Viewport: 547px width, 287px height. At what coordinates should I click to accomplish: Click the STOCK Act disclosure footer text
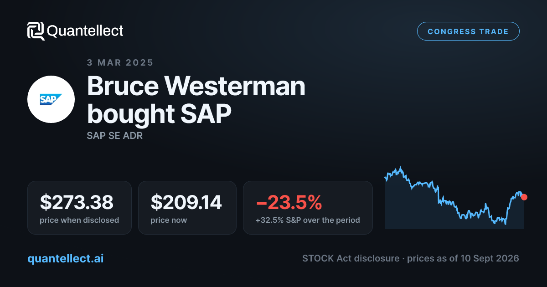(x=351, y=258)
